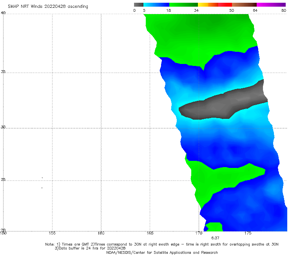The height and width of the screenshot is (255, 290).
Task: Click the longitude label '160'
Action: pyautogui.click(x=101, y=233)
